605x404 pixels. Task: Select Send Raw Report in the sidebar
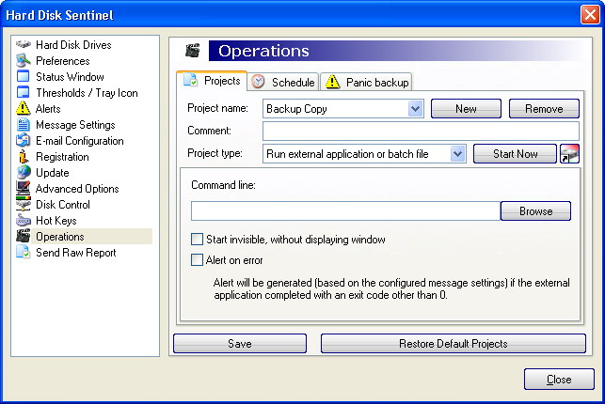tap(76, 252)
